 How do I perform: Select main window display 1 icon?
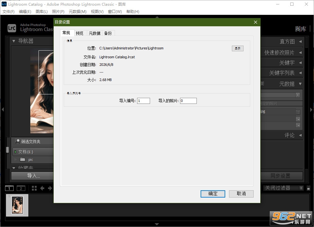click(9, 188)
